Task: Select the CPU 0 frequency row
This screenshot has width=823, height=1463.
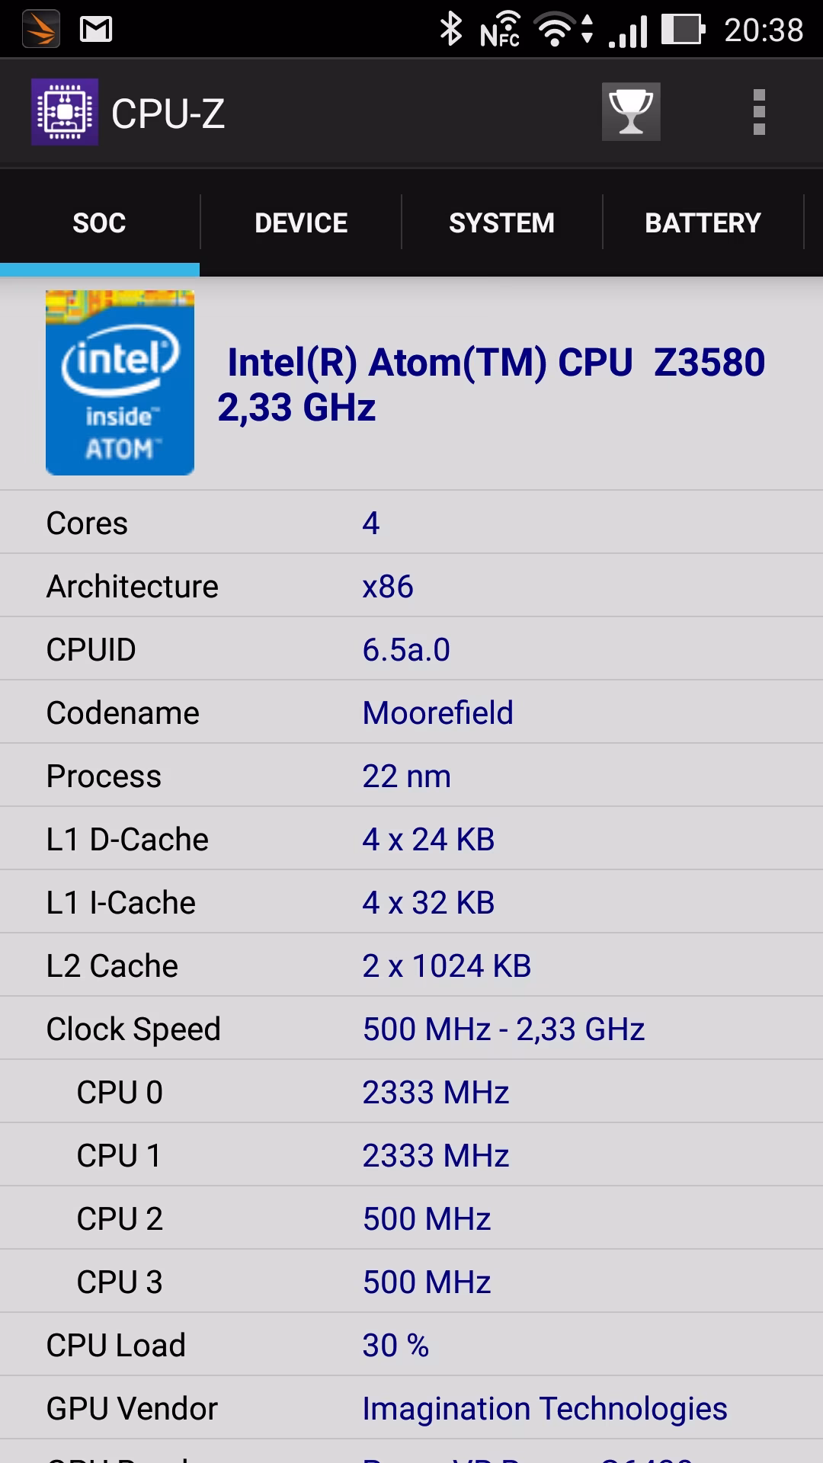Action: point(411,1092)
